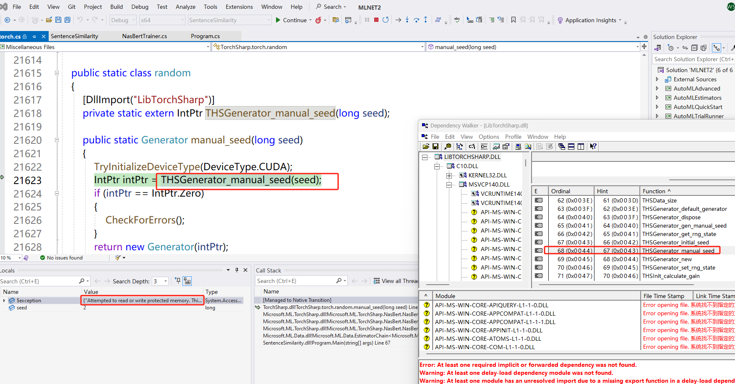Open a file with the folder icon

(49, 20)
